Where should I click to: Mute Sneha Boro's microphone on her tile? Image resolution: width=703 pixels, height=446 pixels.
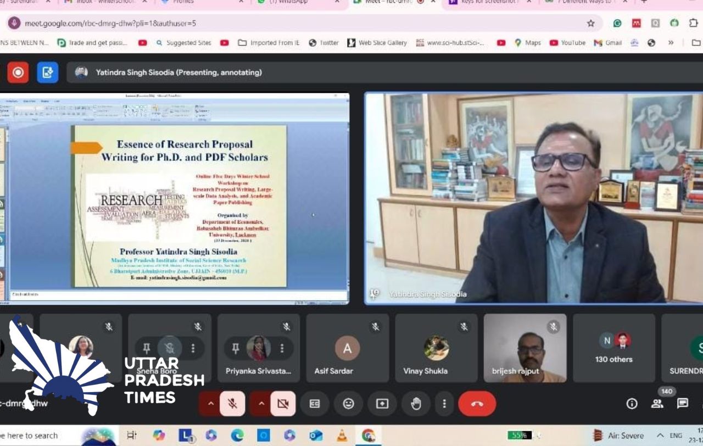[170, 348]
